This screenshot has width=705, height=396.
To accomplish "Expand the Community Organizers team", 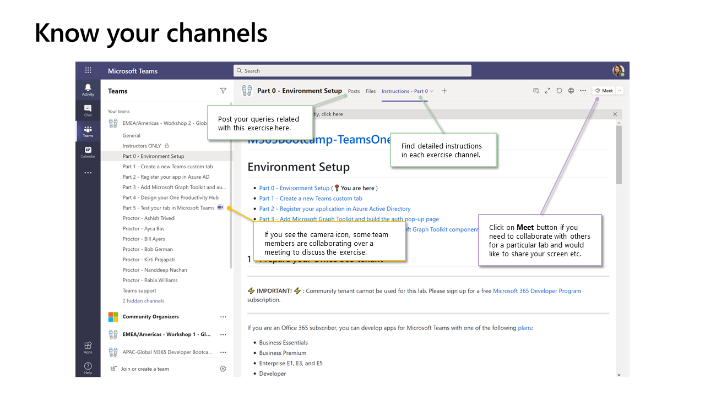I will [150, 317].
